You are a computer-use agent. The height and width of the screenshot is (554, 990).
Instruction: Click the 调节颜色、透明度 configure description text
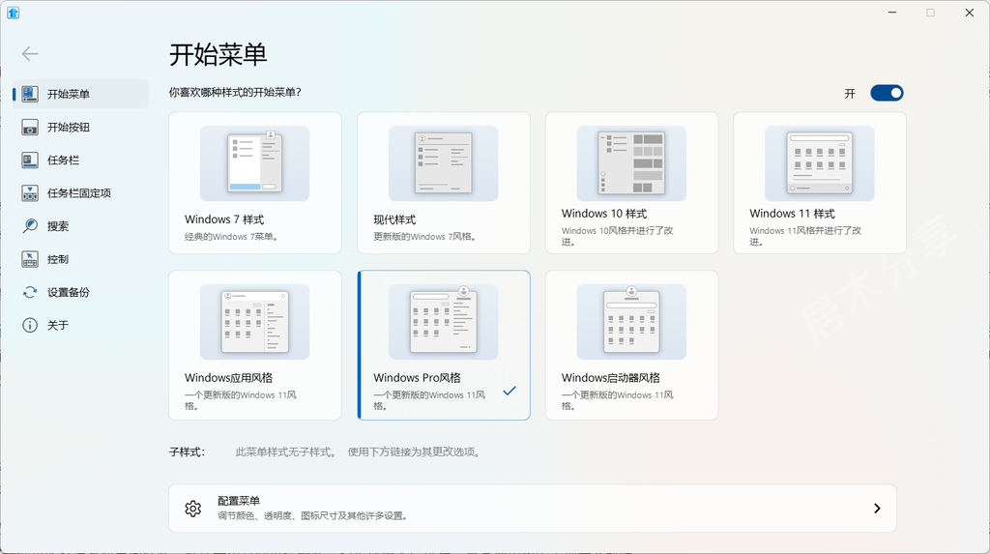312,515
